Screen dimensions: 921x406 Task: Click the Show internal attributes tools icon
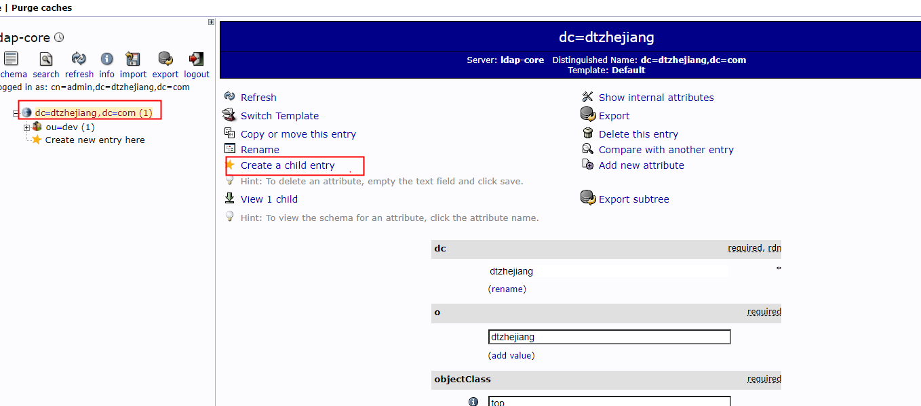pyautogui.click(x=587, y=97)
